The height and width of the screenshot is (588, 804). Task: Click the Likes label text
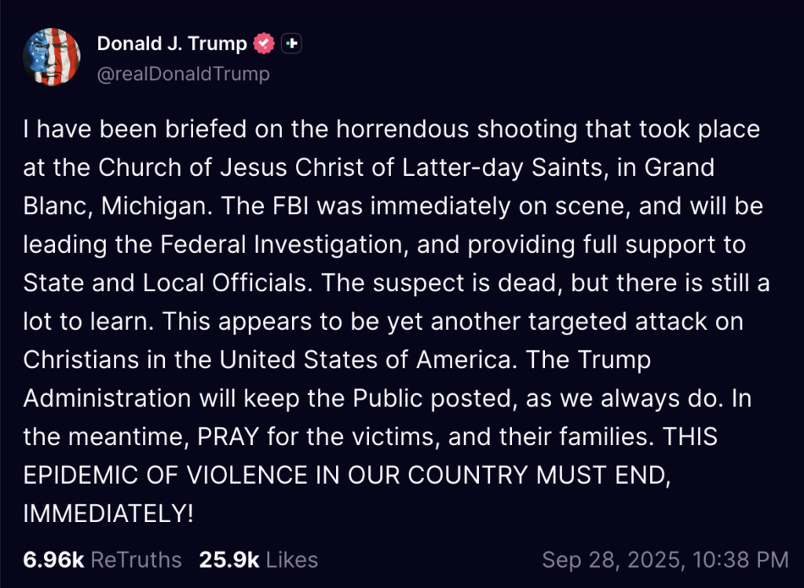292,560
